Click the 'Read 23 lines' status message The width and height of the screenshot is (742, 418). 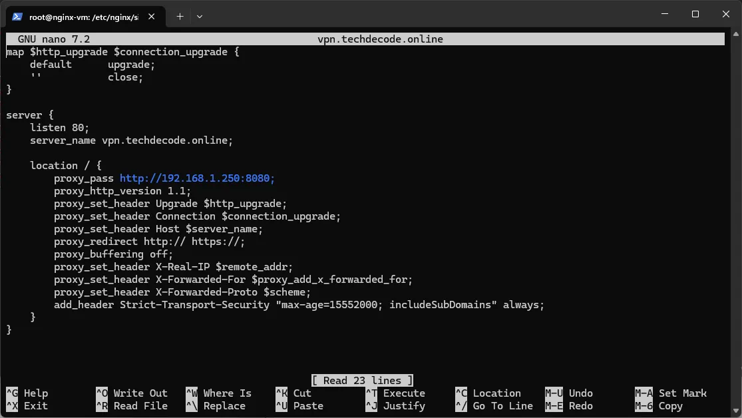coord(363,380)
